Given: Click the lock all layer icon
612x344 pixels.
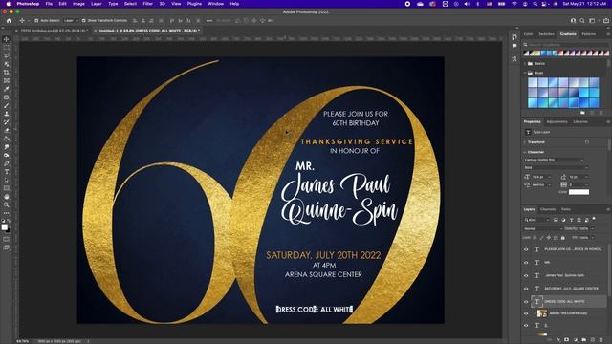Looking at the screenshot, I should tap(563, 238).
